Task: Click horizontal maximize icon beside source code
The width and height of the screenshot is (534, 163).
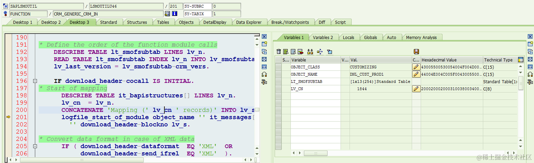Action: point(264,67)
